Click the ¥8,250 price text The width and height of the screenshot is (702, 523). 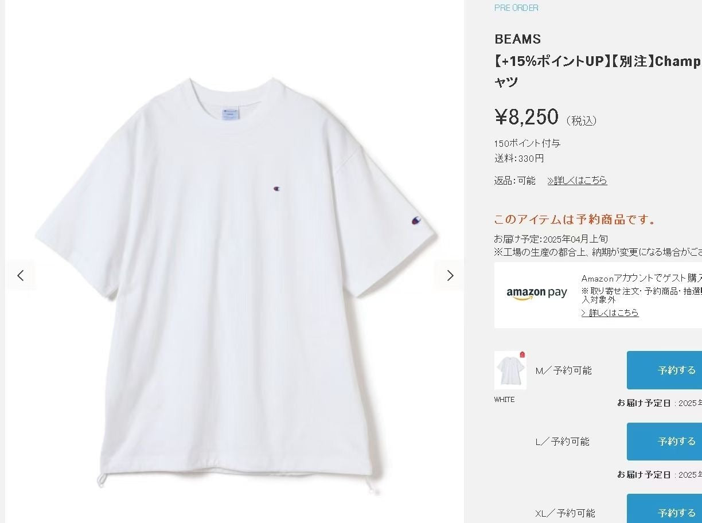[x=526, y=117]
